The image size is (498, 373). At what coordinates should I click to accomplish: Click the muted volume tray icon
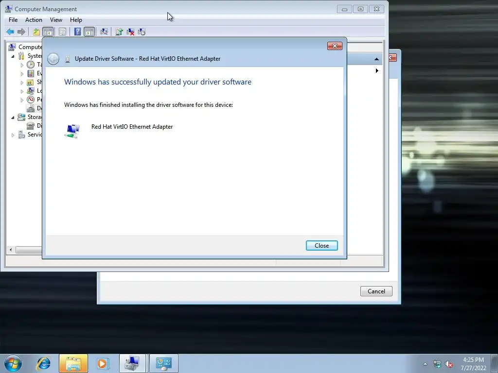click(449, 364)
